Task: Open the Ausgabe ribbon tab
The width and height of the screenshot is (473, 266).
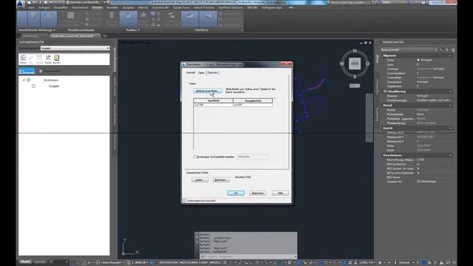Action: point(128,7)
